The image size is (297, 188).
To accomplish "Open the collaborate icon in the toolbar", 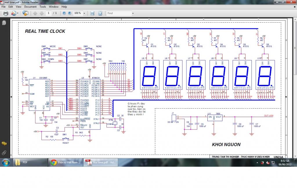I will (13, 13).
